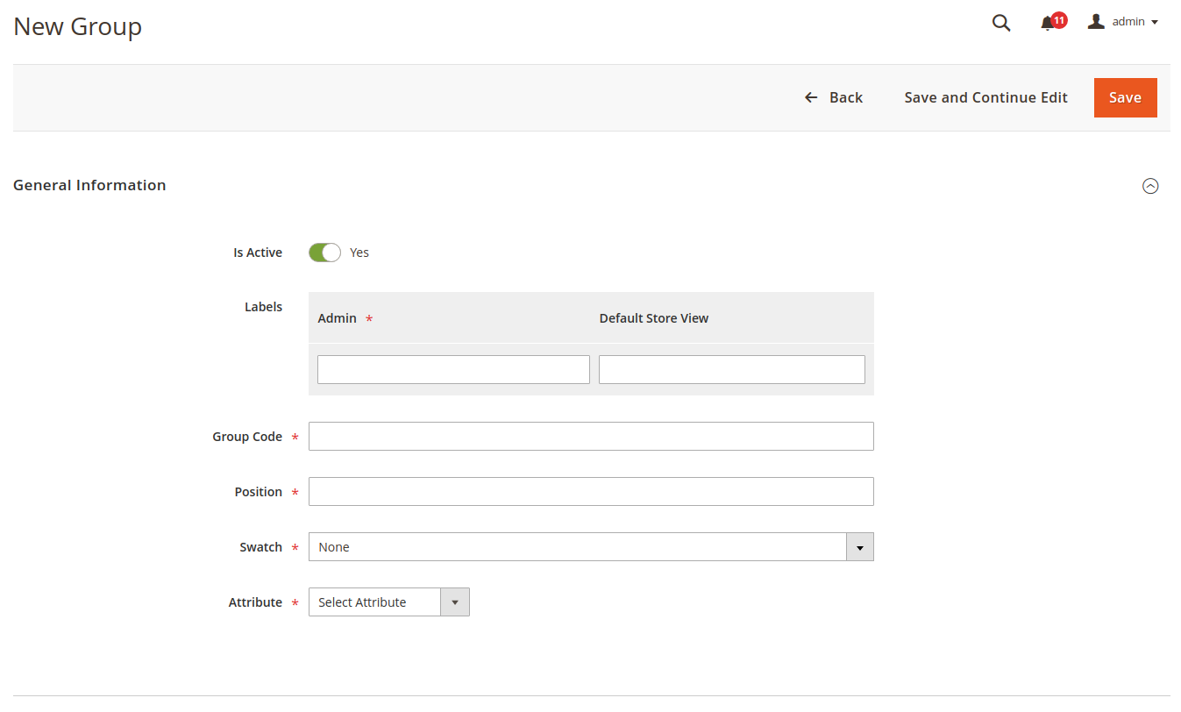Collapse the General Information section

[1150, 185]
